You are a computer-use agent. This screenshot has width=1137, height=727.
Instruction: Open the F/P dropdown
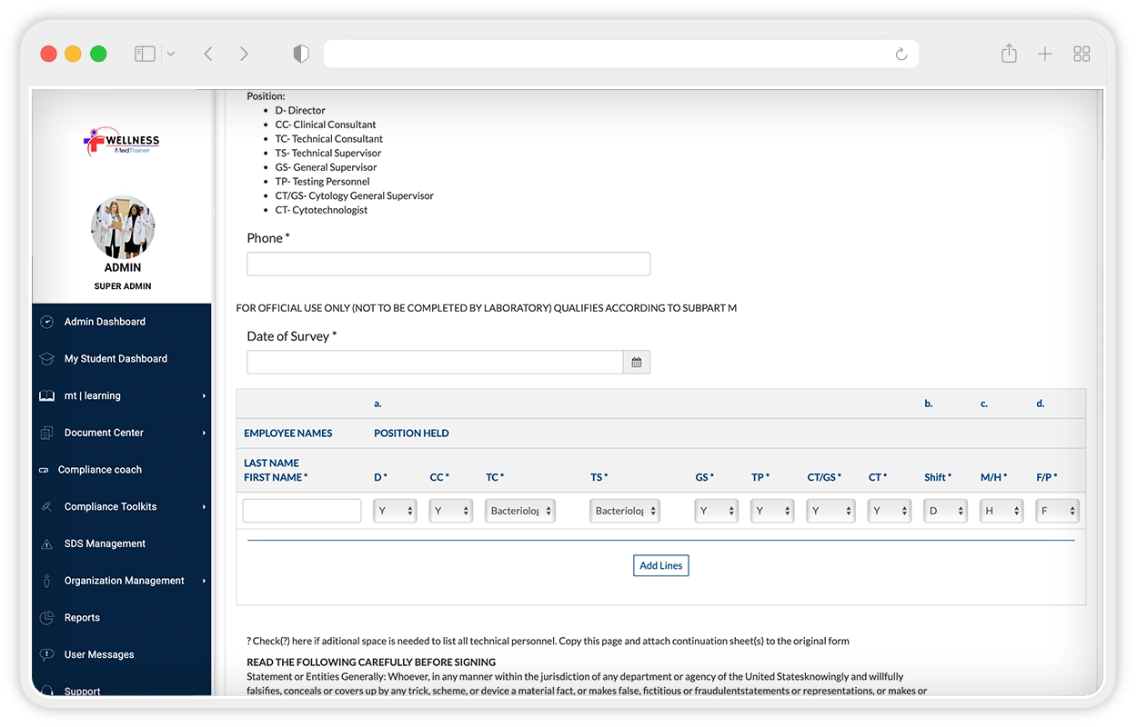[x=1057, y=511]
